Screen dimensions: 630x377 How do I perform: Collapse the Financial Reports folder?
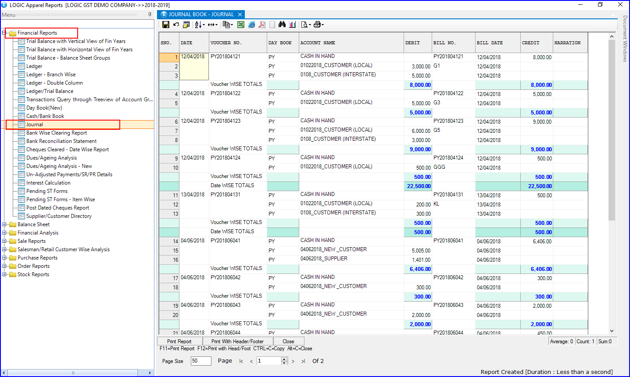pos(4,33)
